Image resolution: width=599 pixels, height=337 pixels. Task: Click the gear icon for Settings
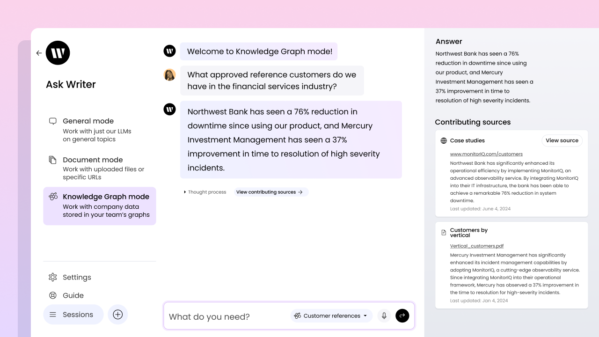tap(53, 277)
